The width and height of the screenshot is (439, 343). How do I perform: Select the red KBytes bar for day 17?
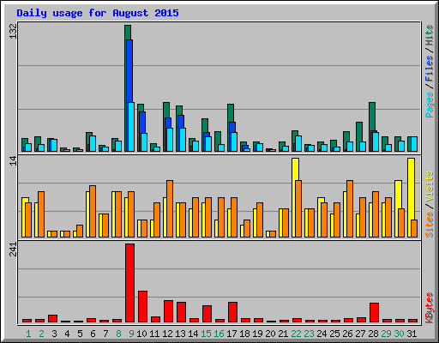point(232,312)
